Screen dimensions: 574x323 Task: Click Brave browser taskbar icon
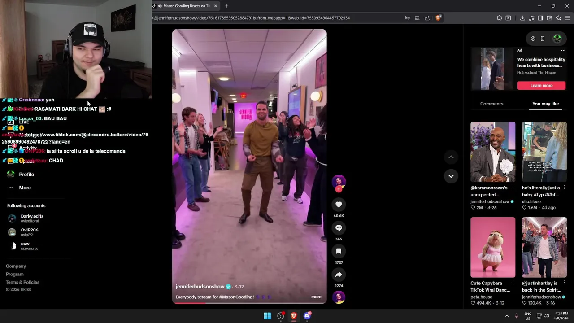pos(294,316)
